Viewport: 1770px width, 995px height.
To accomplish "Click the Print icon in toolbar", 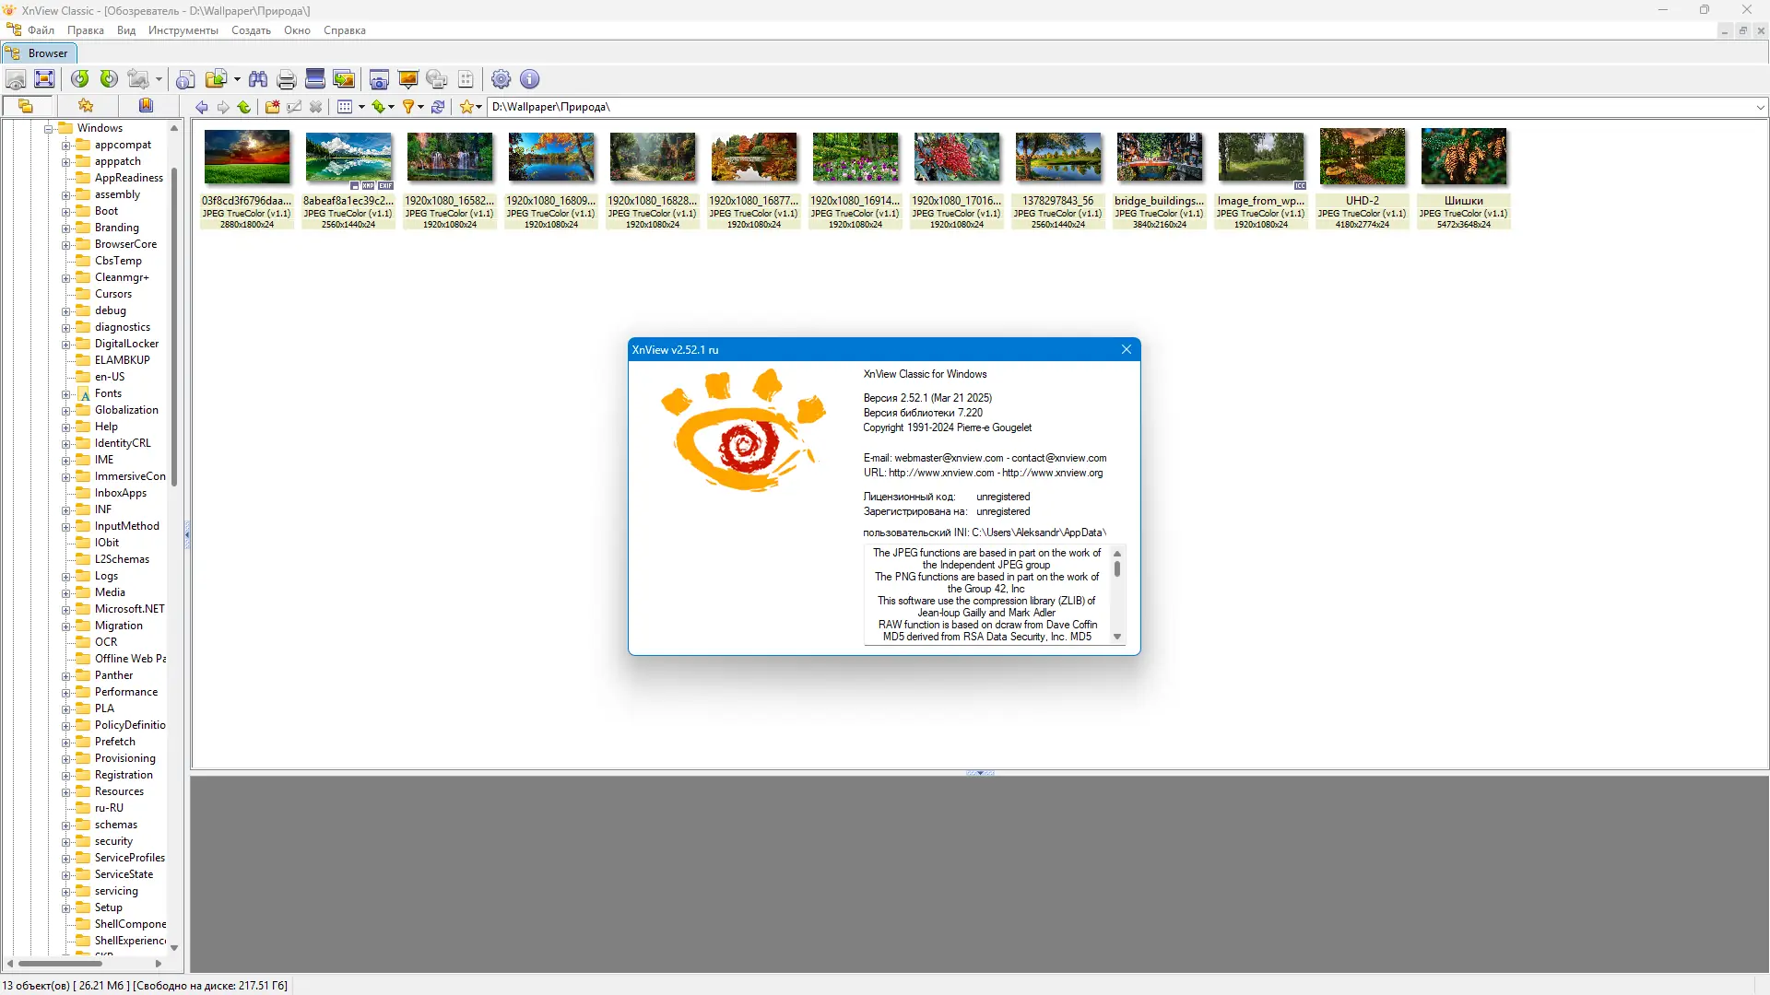I will [286, 79].
